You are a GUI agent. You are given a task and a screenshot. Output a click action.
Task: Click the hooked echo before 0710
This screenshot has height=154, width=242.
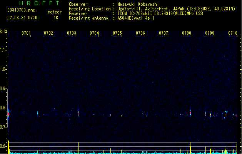click(x=225, y=114)
